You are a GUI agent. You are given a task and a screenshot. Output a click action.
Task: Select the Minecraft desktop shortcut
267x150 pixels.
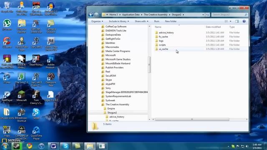click(x=22, y=96)
